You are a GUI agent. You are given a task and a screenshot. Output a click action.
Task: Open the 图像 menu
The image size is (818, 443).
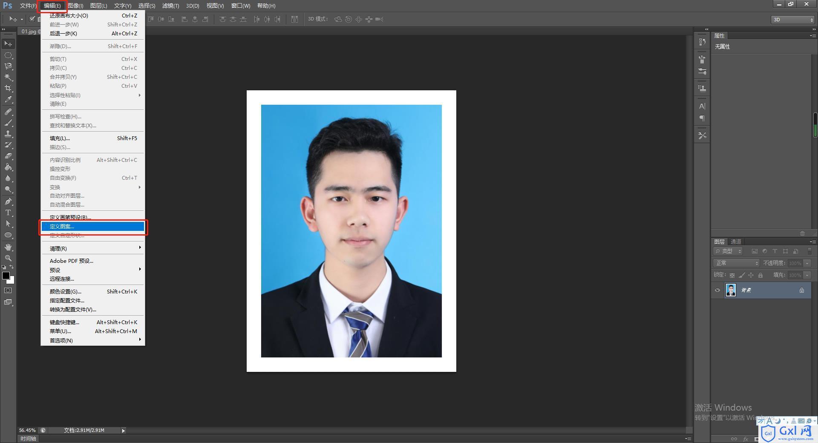pos(75,6)
